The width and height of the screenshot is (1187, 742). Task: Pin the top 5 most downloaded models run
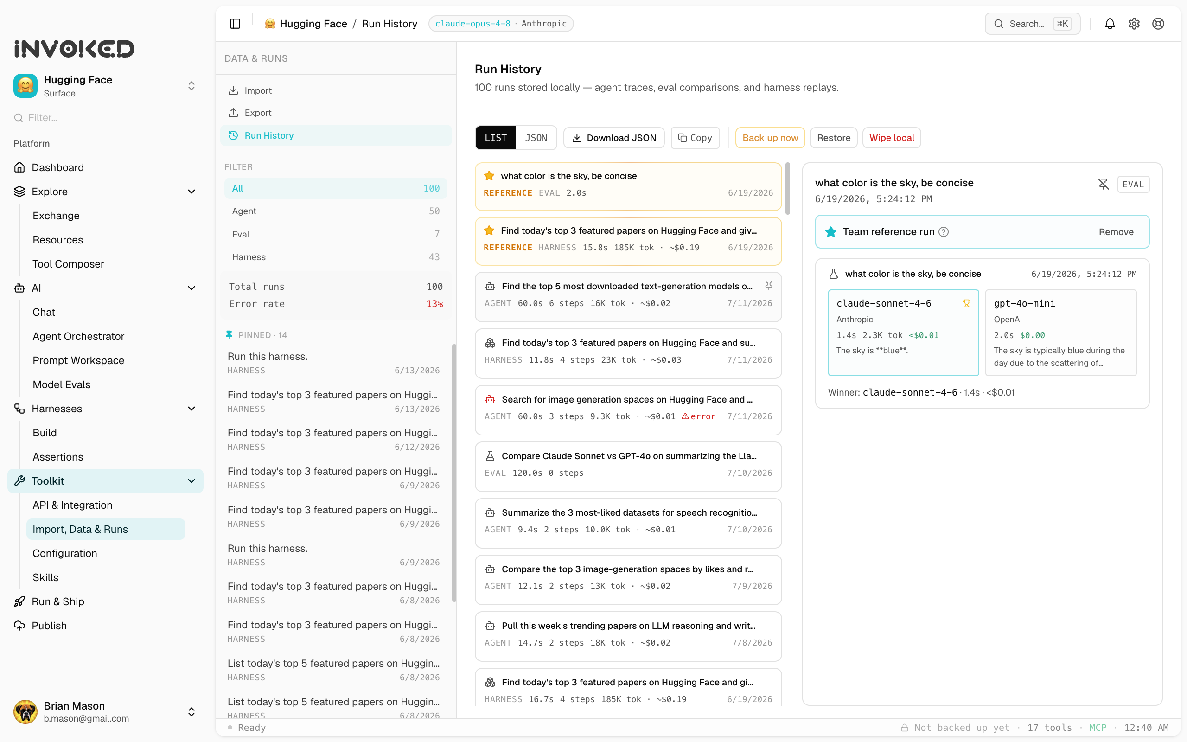(x=768, y=285)
